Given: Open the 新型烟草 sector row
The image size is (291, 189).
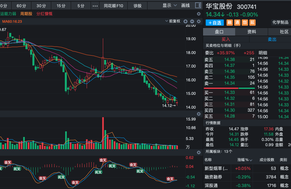Looking at the screenshot, I should coord(247,168).
